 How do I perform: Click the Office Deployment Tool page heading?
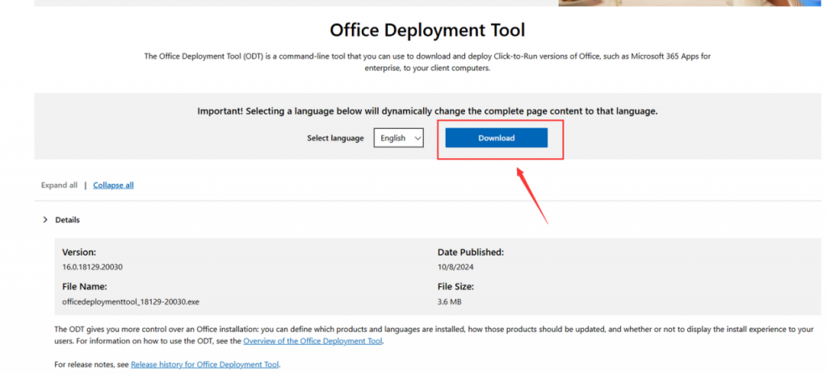(427, 31)
